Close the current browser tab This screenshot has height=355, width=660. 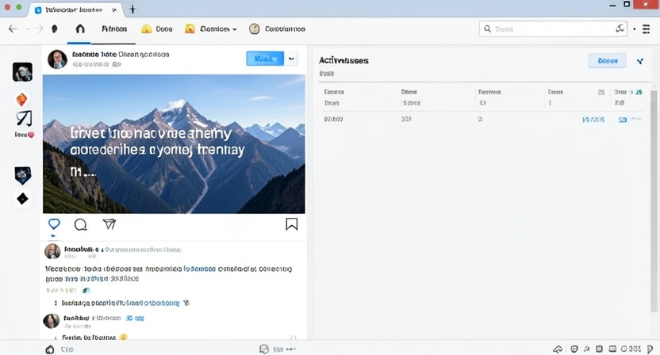pyautogui.click(x=114, y=10)
